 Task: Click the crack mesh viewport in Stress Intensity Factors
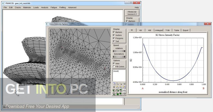pos(80,62)
